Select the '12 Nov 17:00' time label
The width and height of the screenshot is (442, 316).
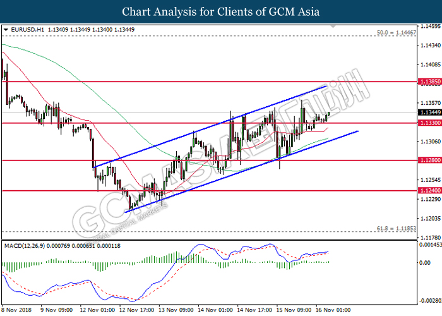(x=137, y=310)
